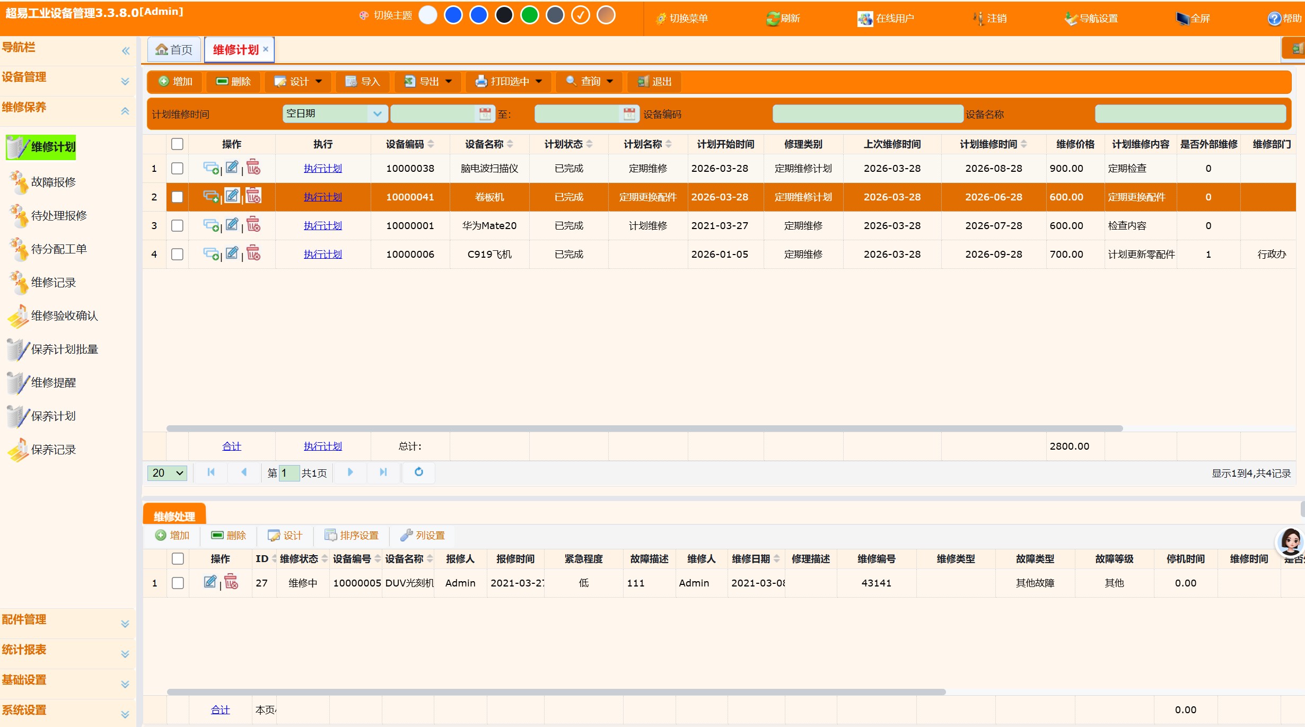Click the edit icon in the 维修处理 row
The width and height of the screenshot is (1305, 727).
coord(210,582)
